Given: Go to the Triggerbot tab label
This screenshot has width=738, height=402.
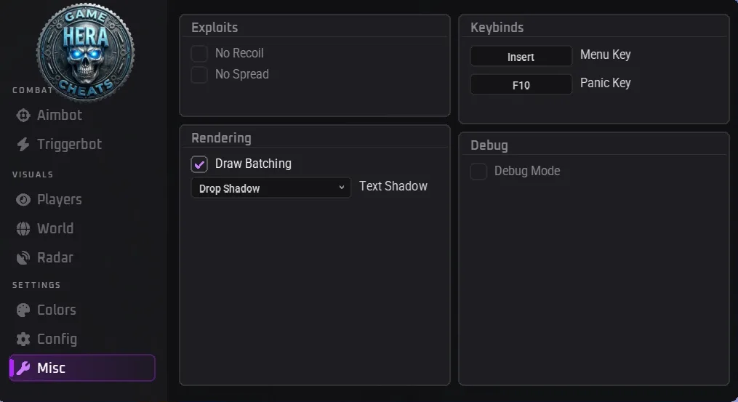Looking at the screenshot, I should pos(69,144).
